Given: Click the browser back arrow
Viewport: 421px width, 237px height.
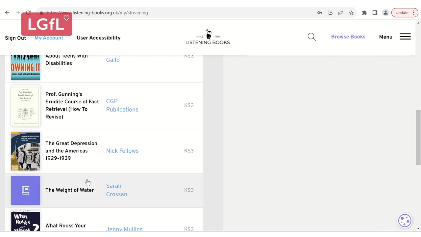Looking at the screenshot, I should coord(7,13).
